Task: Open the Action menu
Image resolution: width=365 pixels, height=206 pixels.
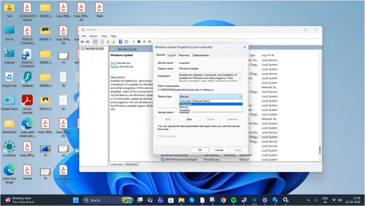Action: 93,36
